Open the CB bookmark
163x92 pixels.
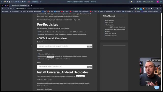[44, 11]
